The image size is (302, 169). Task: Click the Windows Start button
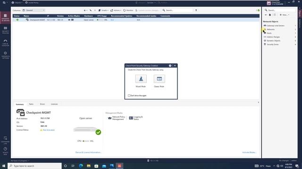(x=4, y=166)
